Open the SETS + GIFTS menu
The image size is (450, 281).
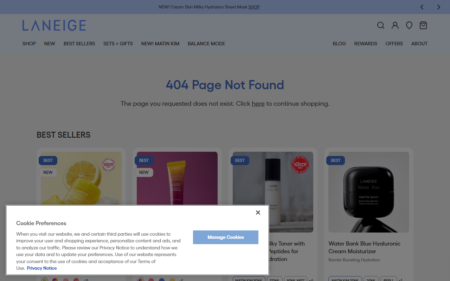pyautogui.click(x=118, y=44)
